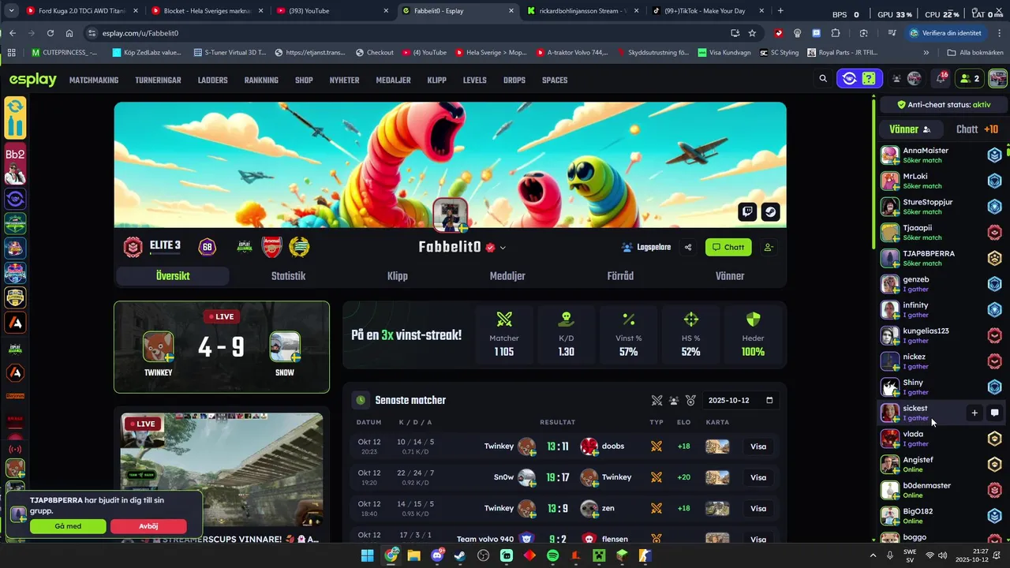Click Verifiera din identitet button
1010x568 pixels.
point(945,33)
